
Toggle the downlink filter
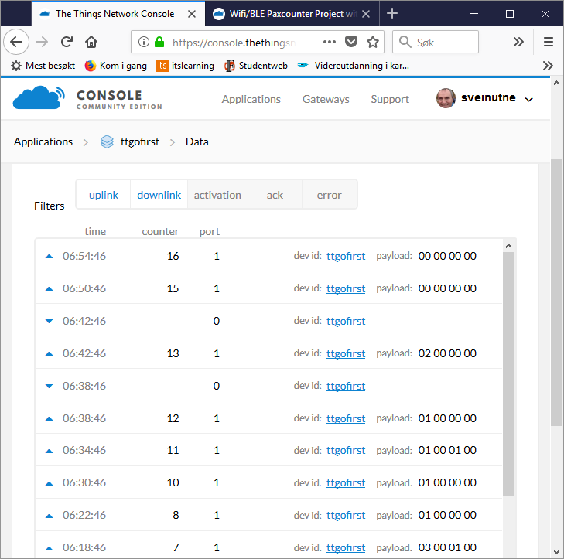[x=159, y=195]
